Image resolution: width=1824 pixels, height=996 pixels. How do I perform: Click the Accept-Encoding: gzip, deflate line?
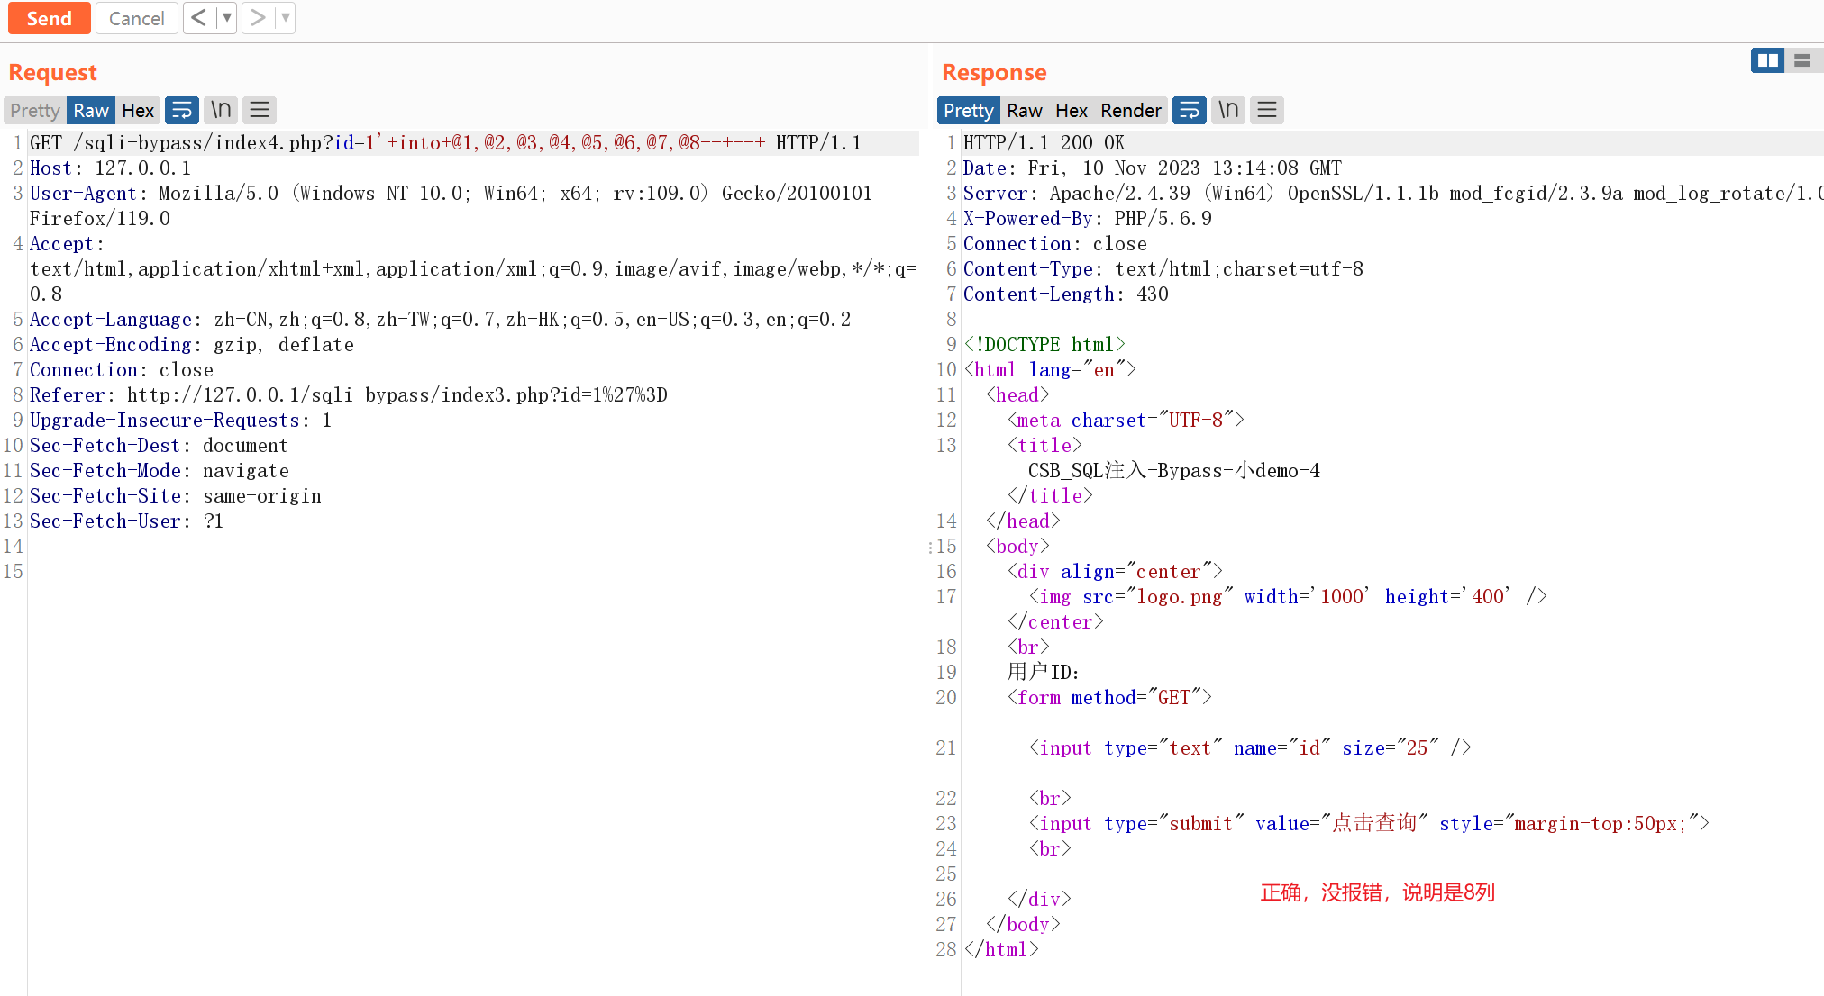(191, 344)
